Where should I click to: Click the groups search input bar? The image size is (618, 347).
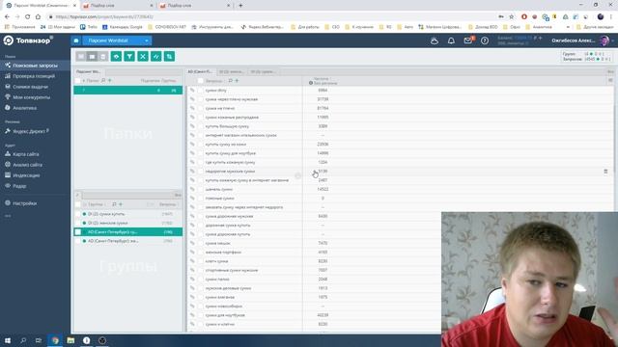coord(128,195)
